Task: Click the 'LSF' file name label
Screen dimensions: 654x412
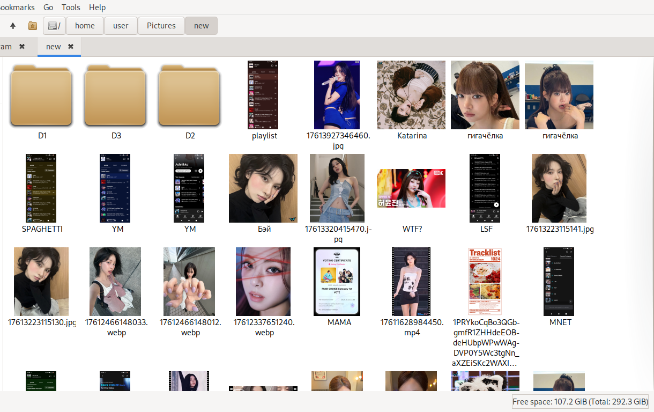Action: [x=486, y=229]
